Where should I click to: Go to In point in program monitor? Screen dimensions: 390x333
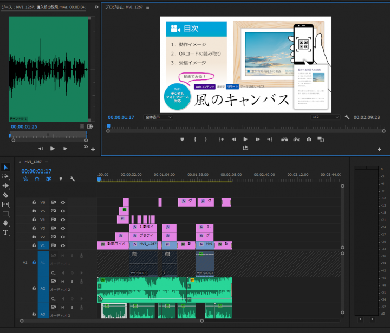click(x=222, y=139)
